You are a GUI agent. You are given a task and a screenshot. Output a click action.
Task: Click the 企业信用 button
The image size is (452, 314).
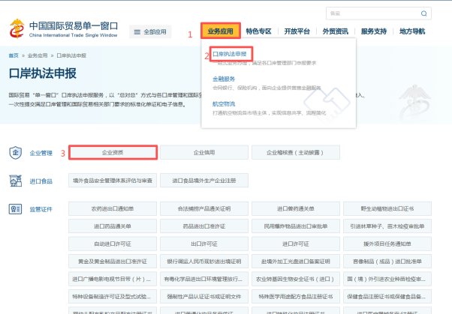[x=204, y=153]
